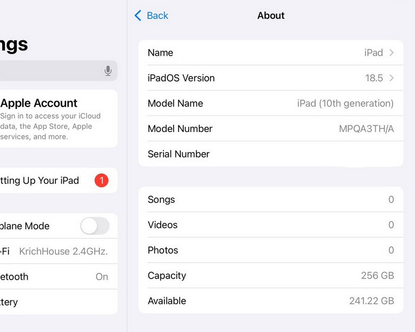Select the Model Number value MPQA3TH/A

(x=366, y=129)
